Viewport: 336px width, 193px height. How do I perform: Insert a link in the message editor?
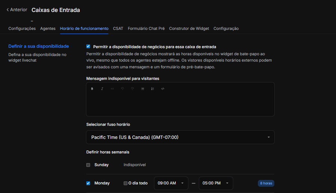tap(112, 89)
